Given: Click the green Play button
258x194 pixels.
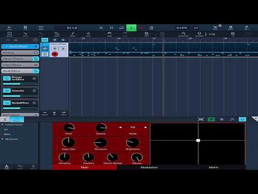Looking at the screenshot, I should click(131, 28).
